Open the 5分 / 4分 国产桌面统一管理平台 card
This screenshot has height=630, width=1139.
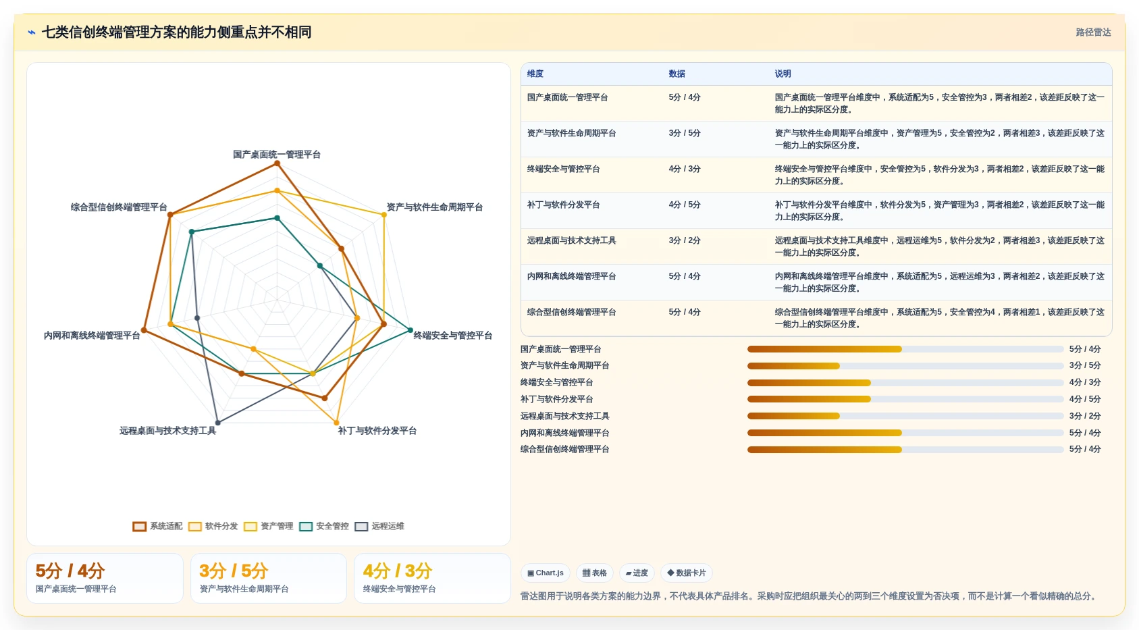(x=105, y=578)
